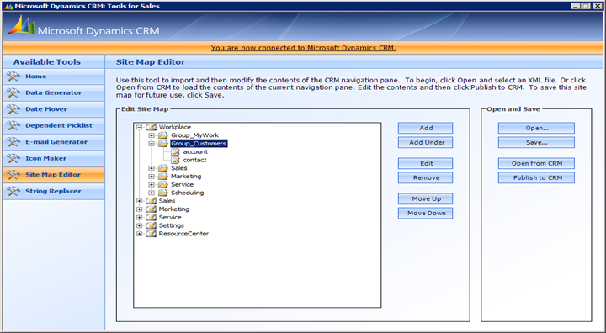Click the Add Under button

click(x=426, y=142)
